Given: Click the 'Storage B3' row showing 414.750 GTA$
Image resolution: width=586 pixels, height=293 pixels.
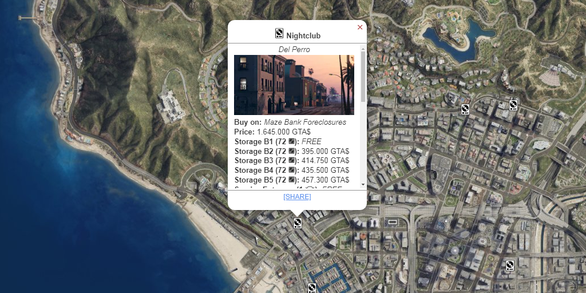Looking at the screenshot, I should (x=292, y=161).
